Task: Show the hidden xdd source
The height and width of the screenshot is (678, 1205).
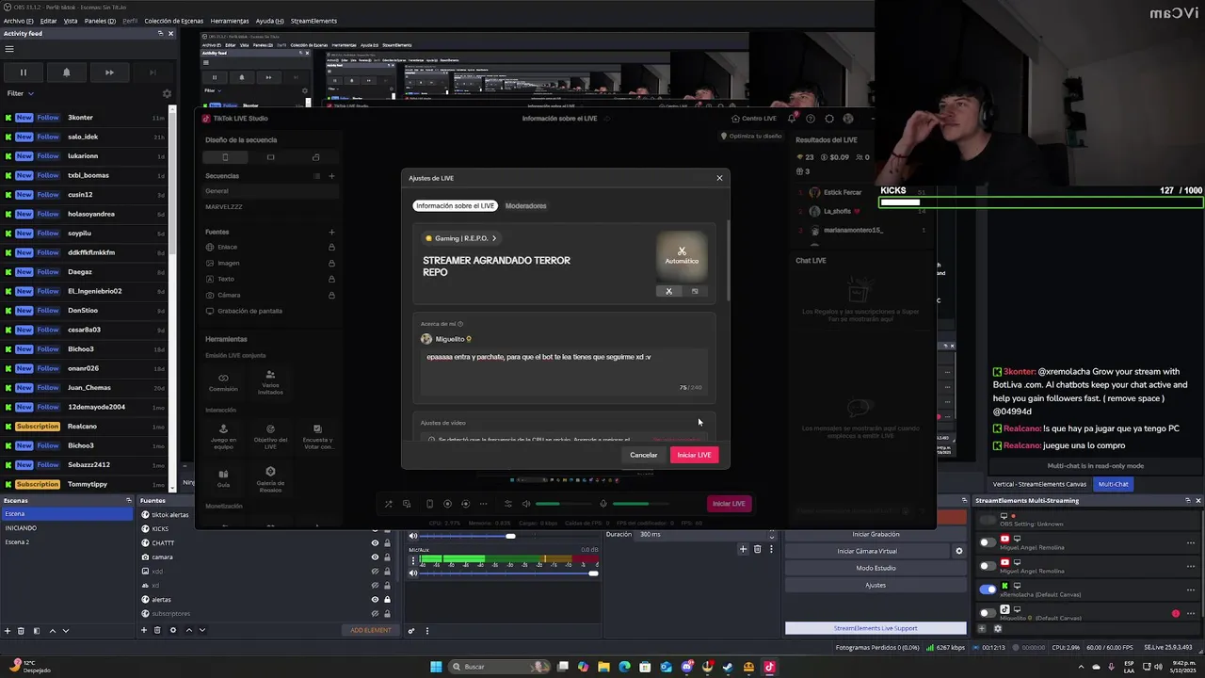Action: tap(375, 571)
